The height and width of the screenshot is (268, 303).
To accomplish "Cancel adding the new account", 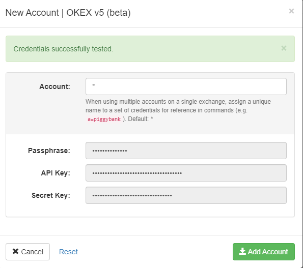I will point(27,252).
